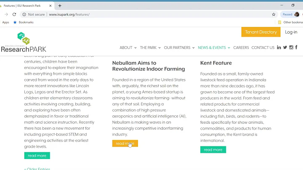Select CONTACT US in navigation

coord(263,48)
